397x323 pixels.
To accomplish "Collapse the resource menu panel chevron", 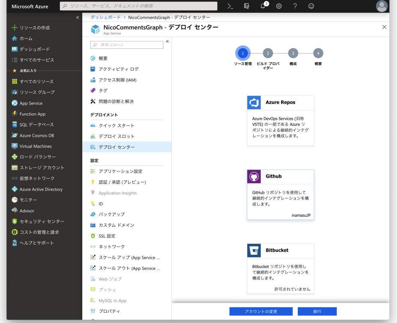I will 167,41.
